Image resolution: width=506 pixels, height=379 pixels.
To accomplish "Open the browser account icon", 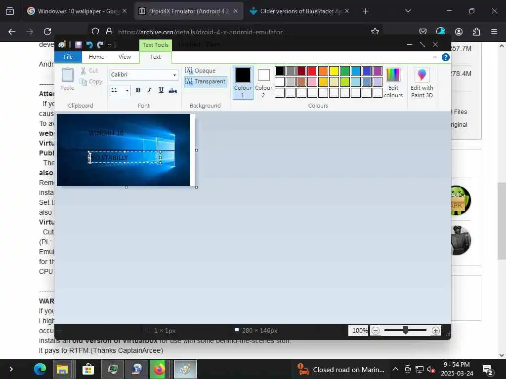I will tap(459, 32).
